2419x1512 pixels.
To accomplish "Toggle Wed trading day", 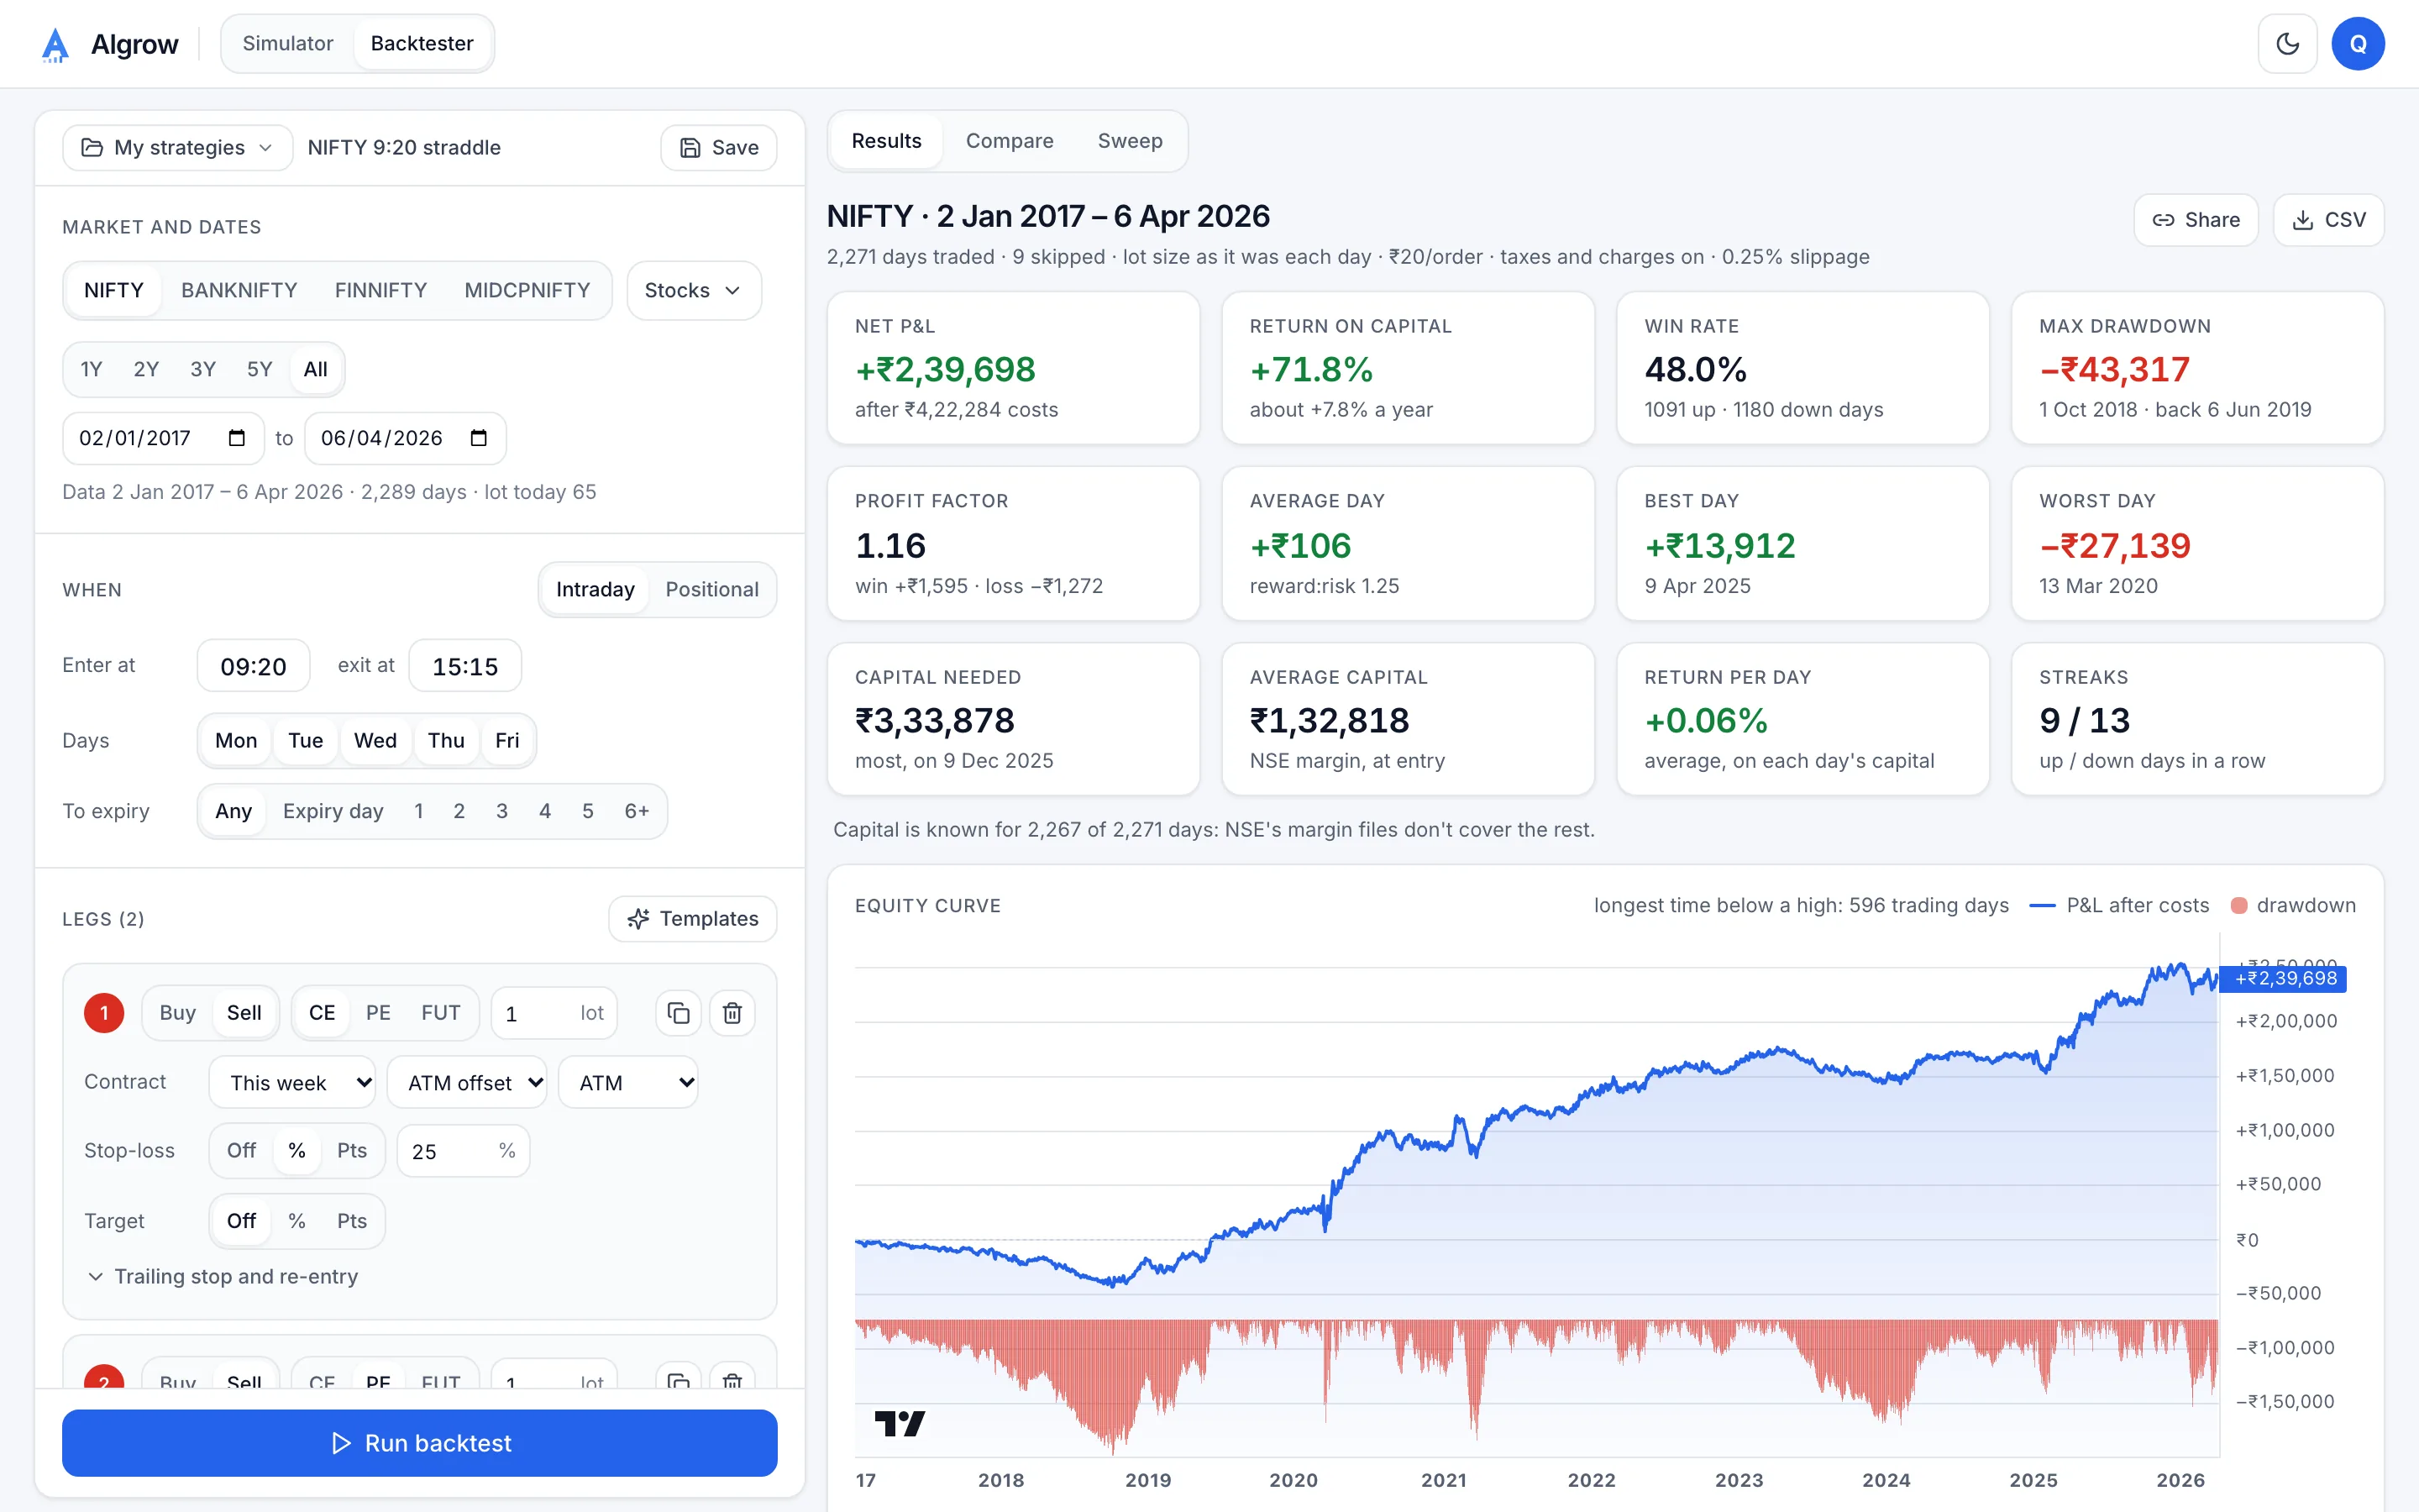I will [375, 741].
